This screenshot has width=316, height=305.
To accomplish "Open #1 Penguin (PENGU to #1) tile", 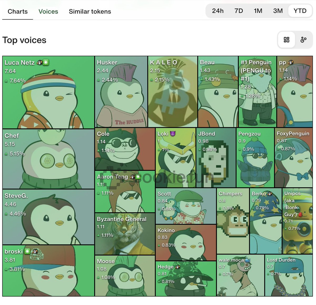I will pos(258,92).
